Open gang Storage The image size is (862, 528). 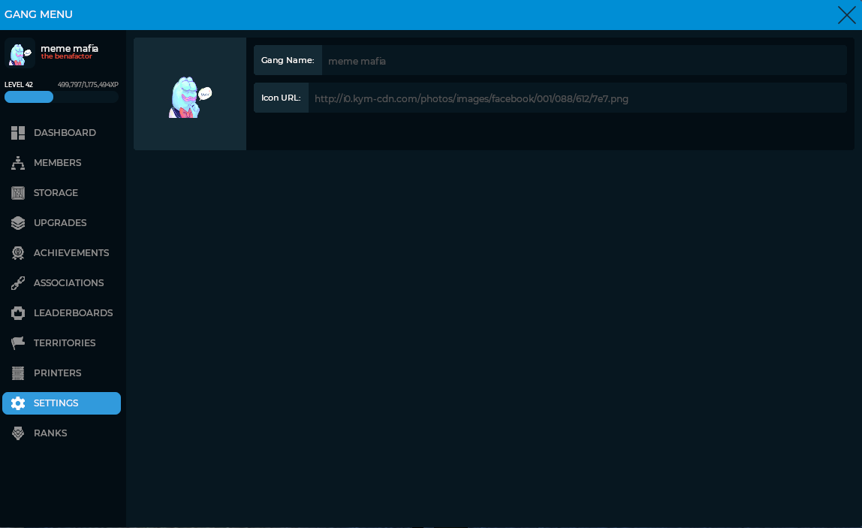(62, 192)
